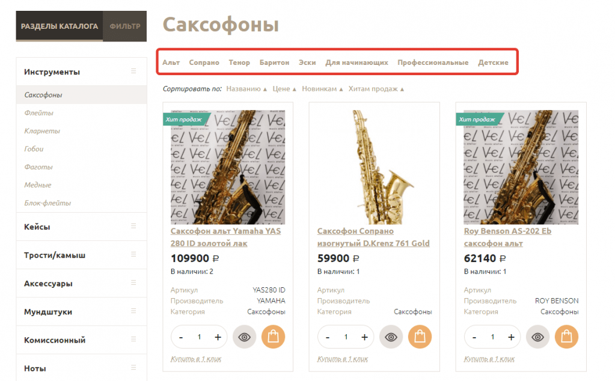
Task: Quick view the Roy Benson AS-202
Action: (537, 337)
